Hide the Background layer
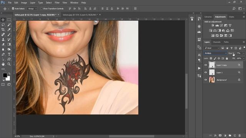This screenshot has width=246, height=138. click(x=206, y=80)
